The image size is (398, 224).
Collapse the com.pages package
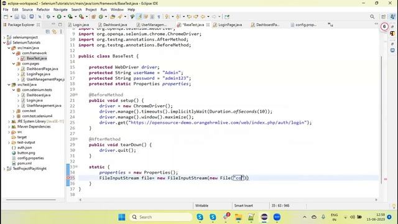click(x=14, y=63)
